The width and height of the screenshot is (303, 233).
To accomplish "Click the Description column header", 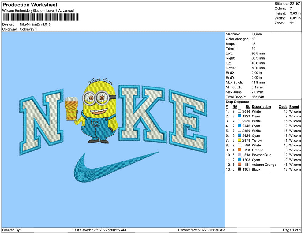I will 261,107.
